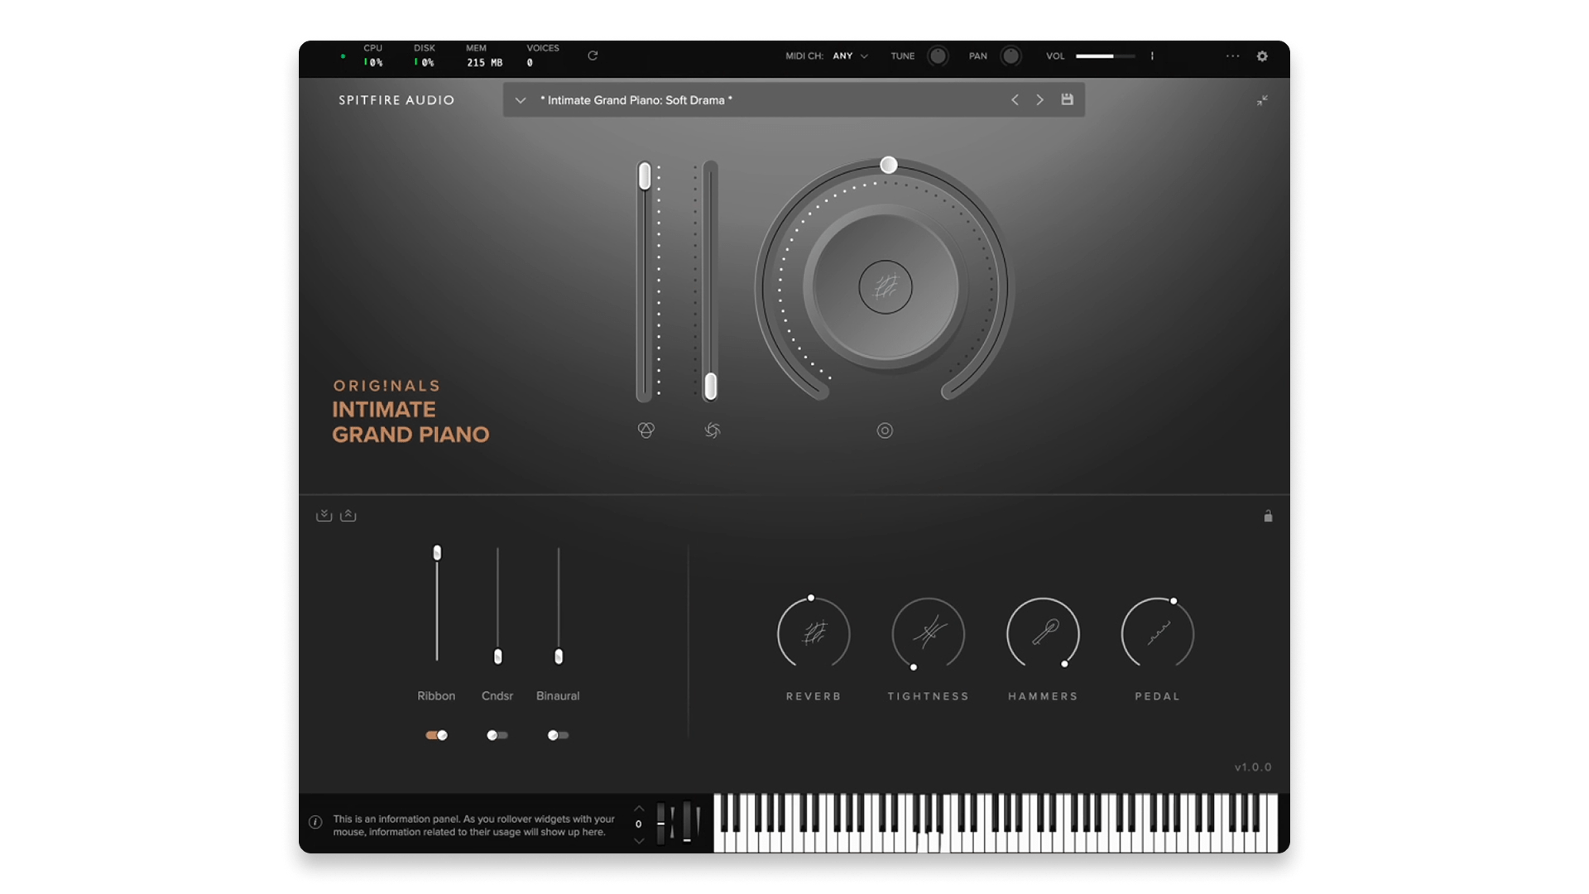The width and height of the screenshot is (1589, 894).
Task: Open the three-dots more menu
Action: click(x=1232, y=56)
